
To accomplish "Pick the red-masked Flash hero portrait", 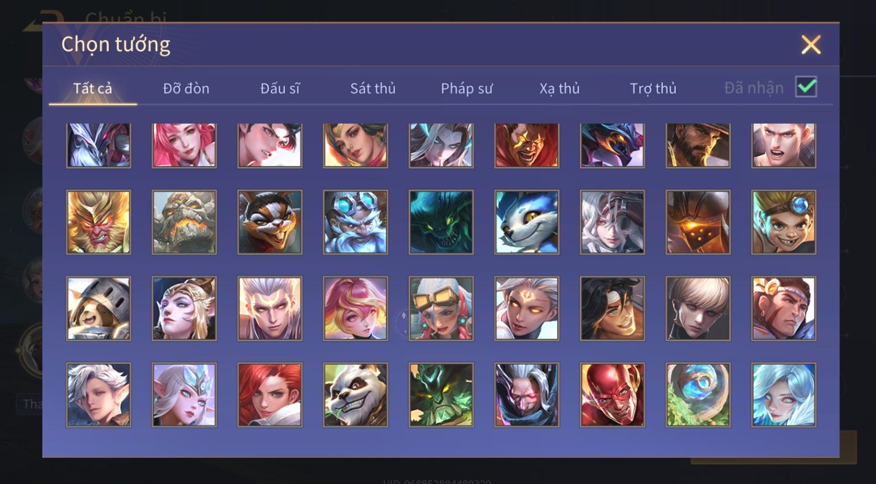I will (612, 395).
